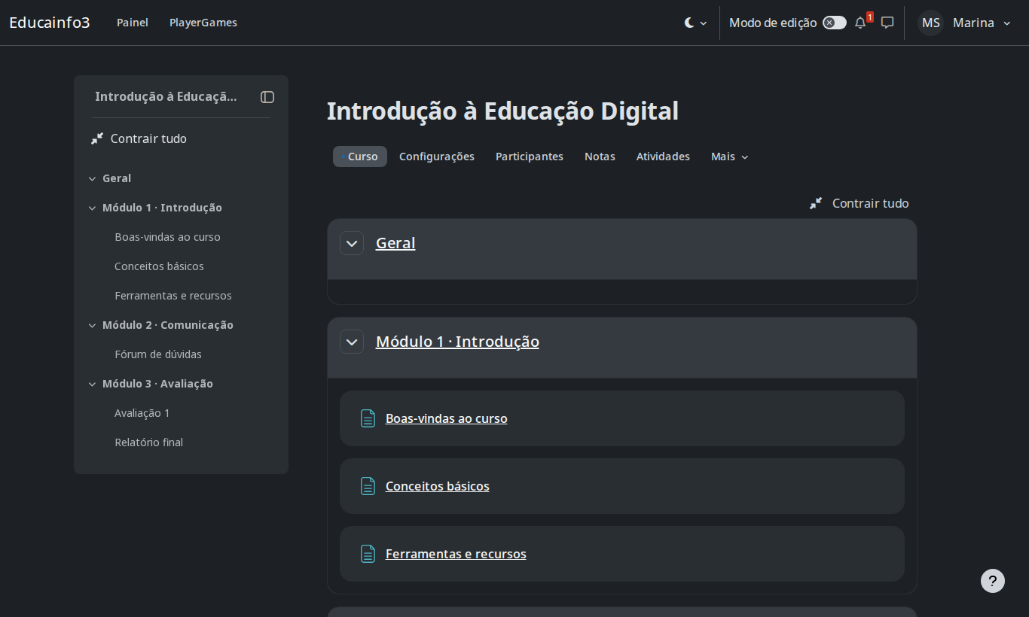Open the Mais dropdown menu
The image size is (1029, 617).
click(730, 157)
